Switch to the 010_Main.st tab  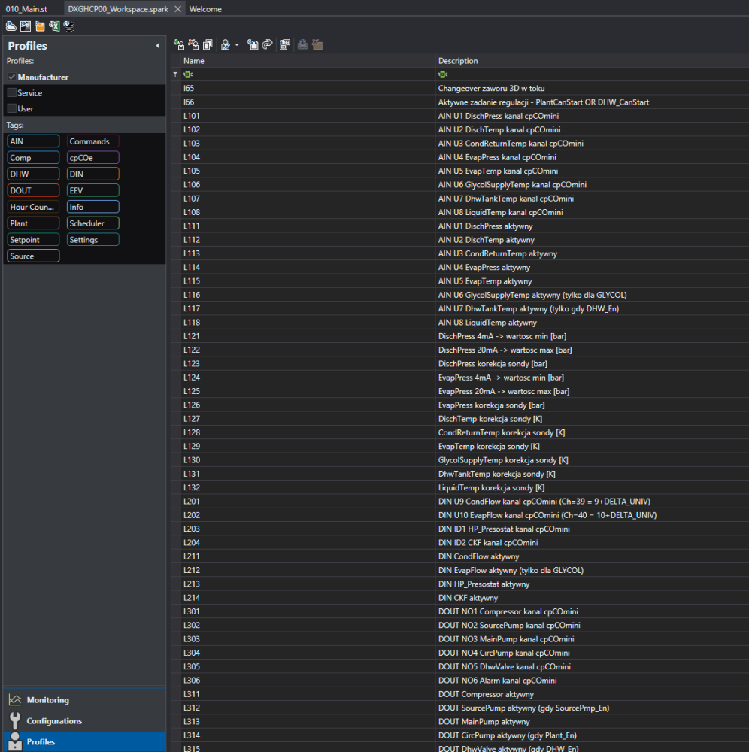(x=27, y=8)
